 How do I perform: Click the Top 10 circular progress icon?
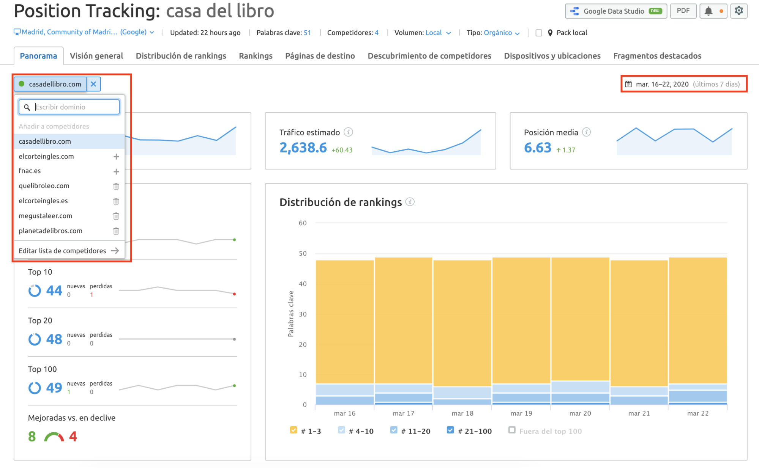tap(35, 291)
